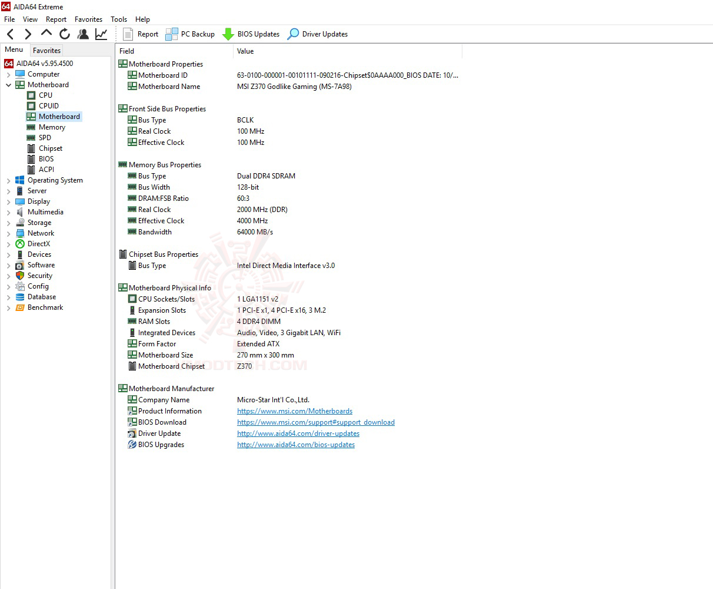This screenshot has width=713, height=589.
Task: Select the CPU item's chip icon
Action: (31, 95)
